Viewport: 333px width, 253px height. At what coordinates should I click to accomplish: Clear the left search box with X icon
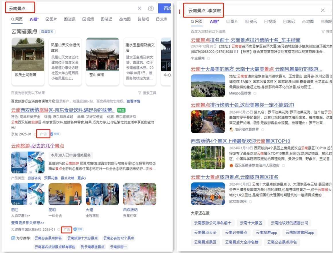point(139,8)
